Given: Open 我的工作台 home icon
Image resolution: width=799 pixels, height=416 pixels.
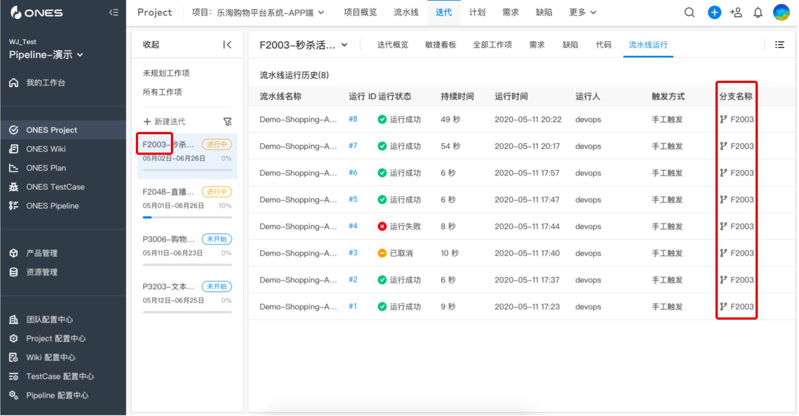Looking at the screenshot, I should [x=14, y=82].
